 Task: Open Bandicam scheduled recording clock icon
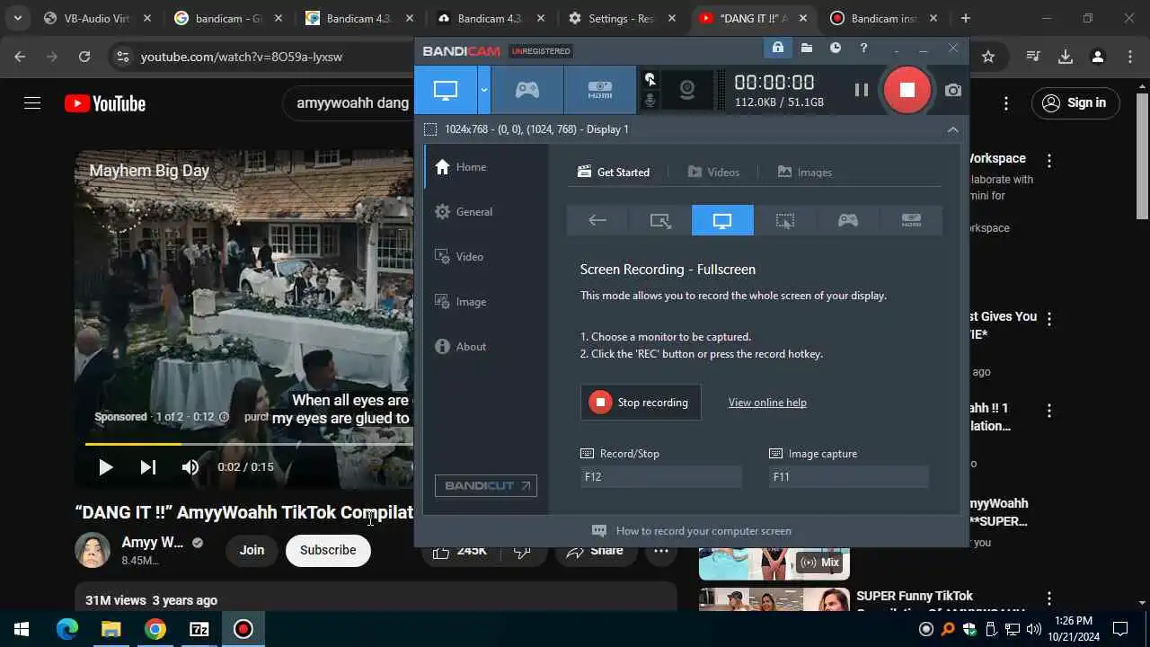pos(836,48)
